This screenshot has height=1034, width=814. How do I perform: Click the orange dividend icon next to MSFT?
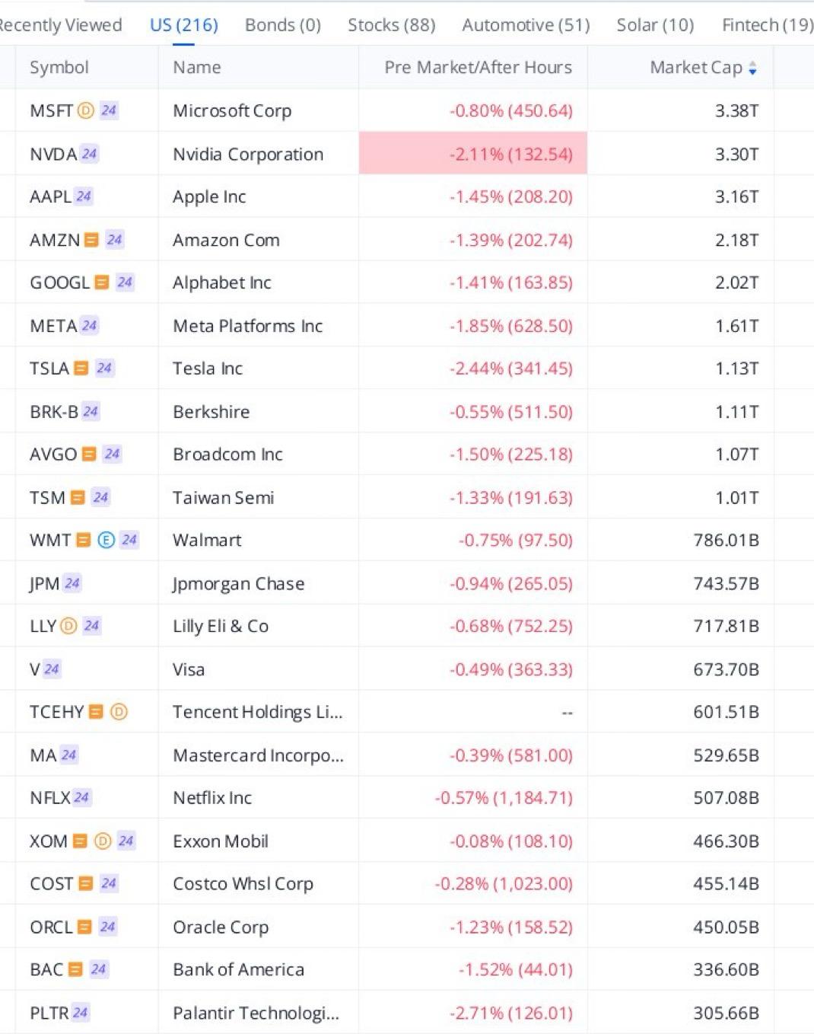coord(86,110)
